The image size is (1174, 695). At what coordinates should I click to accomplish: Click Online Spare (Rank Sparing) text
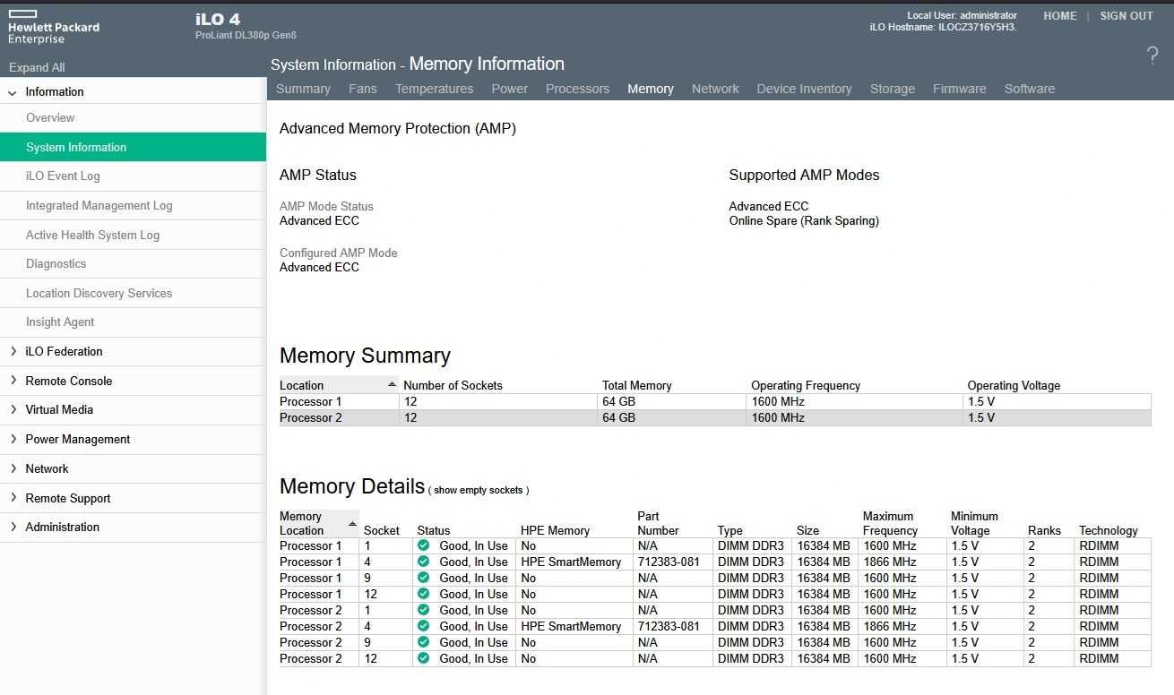click(804, 220)
